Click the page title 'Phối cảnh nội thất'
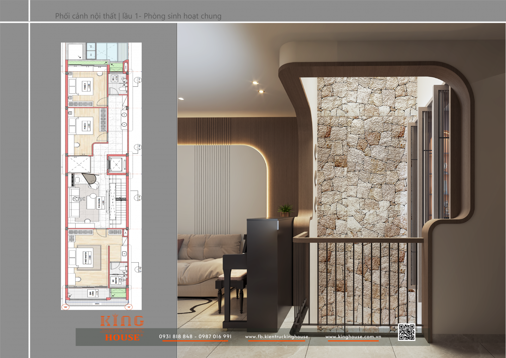The height and width of the screenshot is (358, 506). coord(86,16)
